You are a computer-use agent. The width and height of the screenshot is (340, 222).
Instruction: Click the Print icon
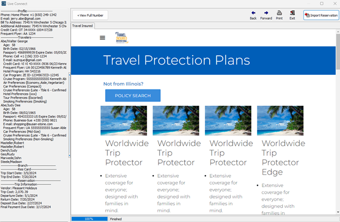pyautogui.click(x=280, y=13)
